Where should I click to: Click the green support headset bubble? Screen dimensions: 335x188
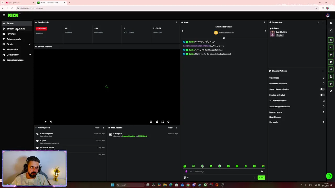tap(329, 176)
